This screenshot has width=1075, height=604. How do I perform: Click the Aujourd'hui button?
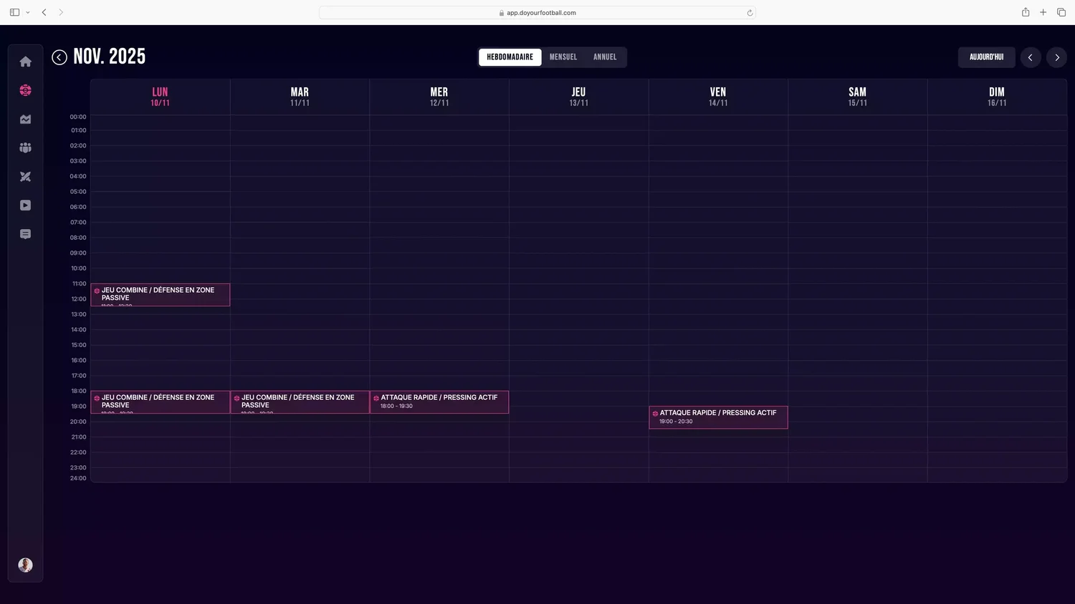(x=987, y=57)
